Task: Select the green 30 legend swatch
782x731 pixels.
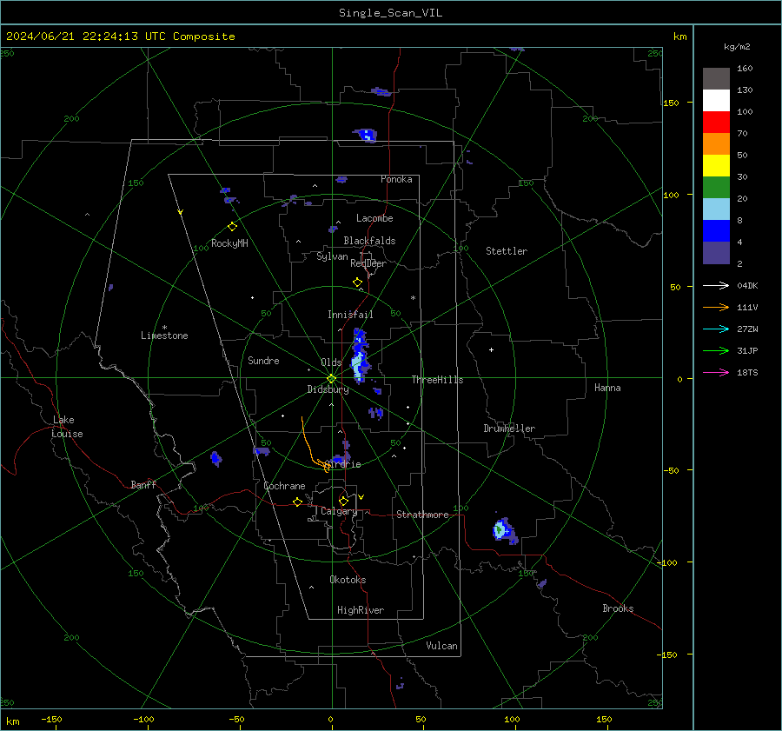Action: coord(716,187)
